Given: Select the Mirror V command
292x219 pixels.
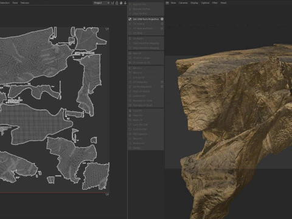Looking at the screenshot, I should pyautogui.click(x=146, y=72).
